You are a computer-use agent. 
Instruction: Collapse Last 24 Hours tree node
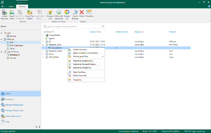[x=1, y=52]
